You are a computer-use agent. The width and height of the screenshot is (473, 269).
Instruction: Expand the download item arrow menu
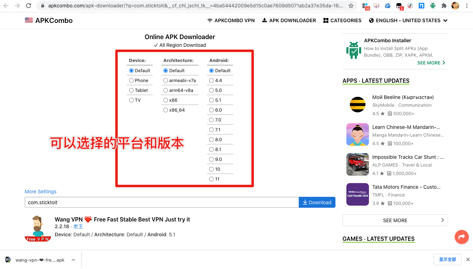[x=73, y=260]
